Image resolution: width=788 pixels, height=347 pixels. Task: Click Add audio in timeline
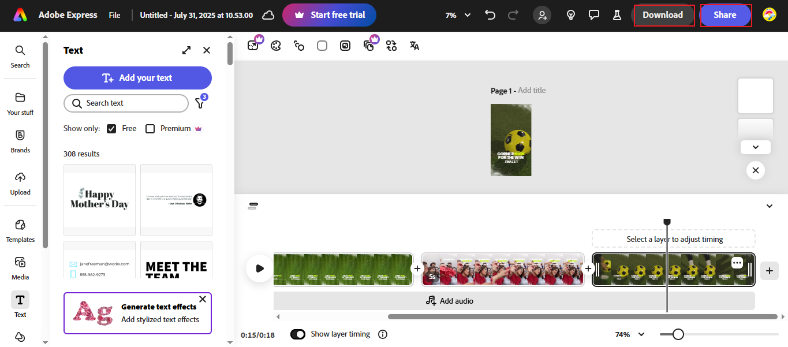pyautogui.click(x=449, y=301)
